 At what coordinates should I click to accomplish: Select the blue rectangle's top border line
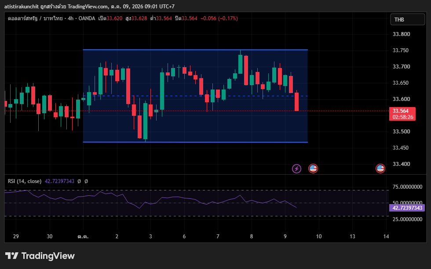(x=195, y=50)
